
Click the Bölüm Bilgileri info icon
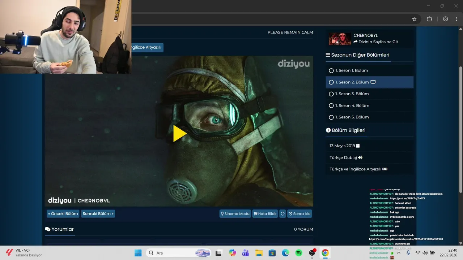tap(328, 130)
